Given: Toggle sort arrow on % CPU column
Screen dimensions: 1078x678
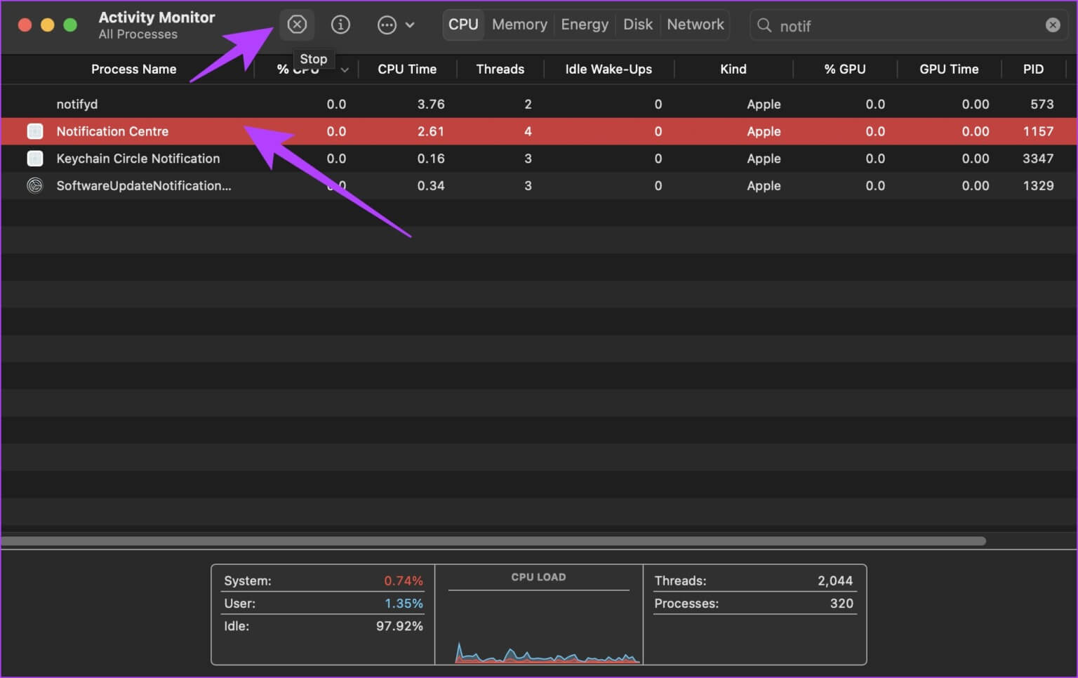Looking at the screenshot, I should click(345, 69).
